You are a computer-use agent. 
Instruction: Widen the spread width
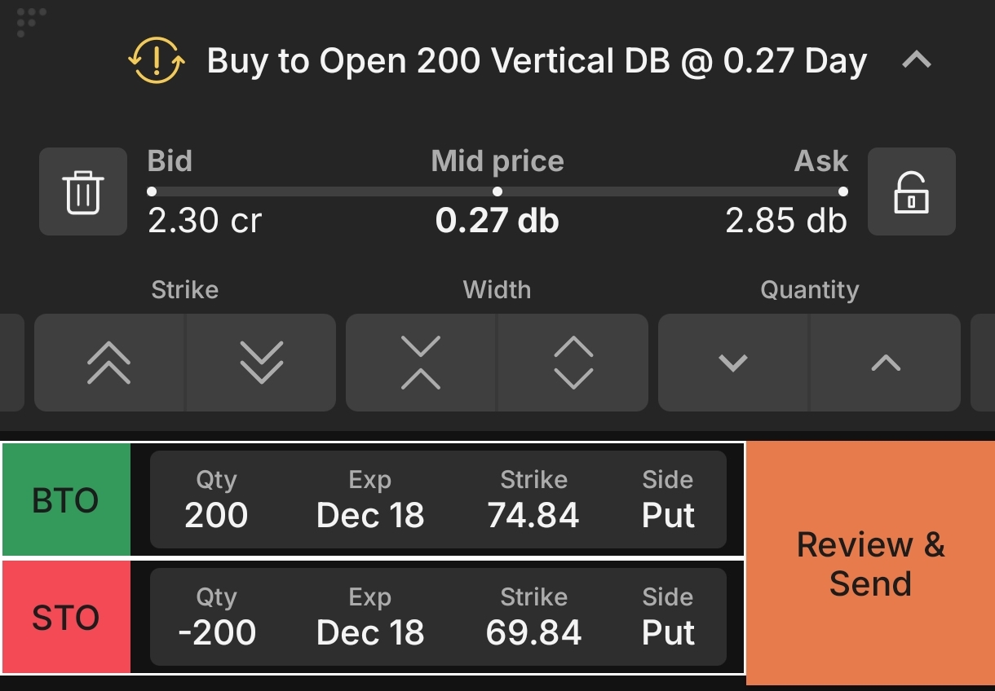pyautogui.click(x=573, y=363)
